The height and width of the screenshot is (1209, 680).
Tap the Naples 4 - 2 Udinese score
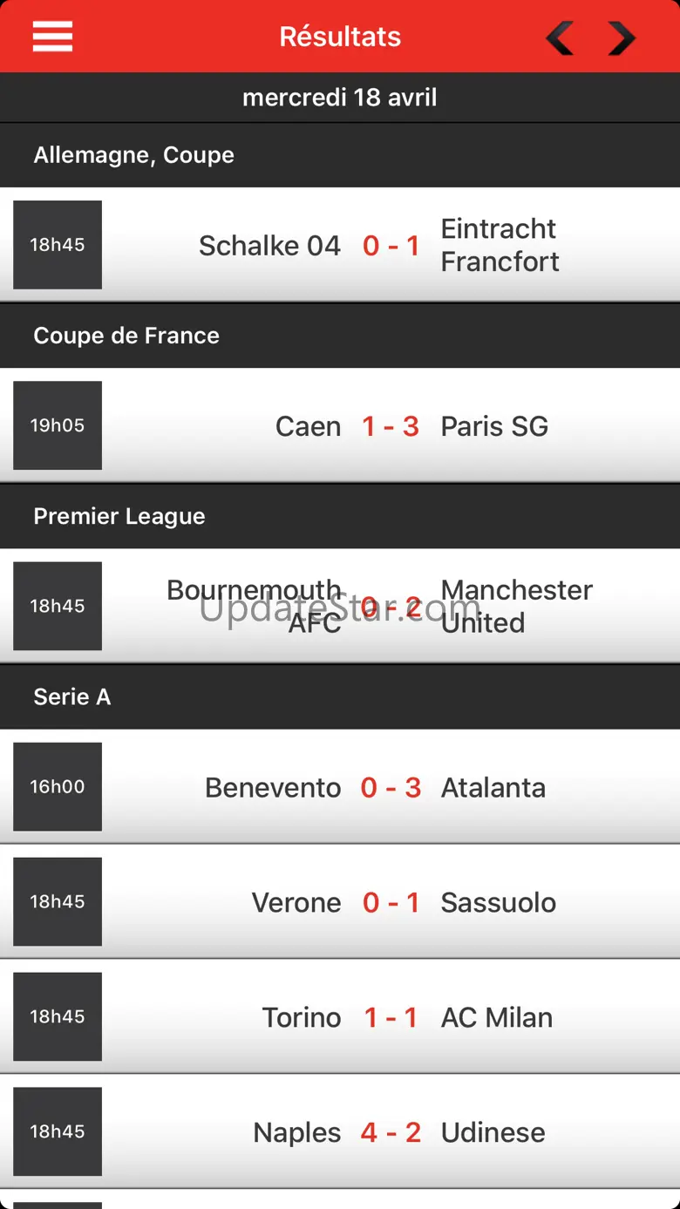click(391, 1132)
